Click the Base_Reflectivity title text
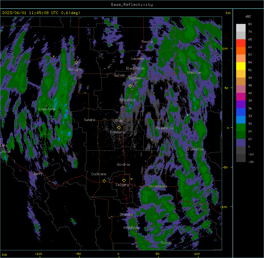The width and height of the screenshot is (264, 258). pyautogui.click(x=132, y=5)
